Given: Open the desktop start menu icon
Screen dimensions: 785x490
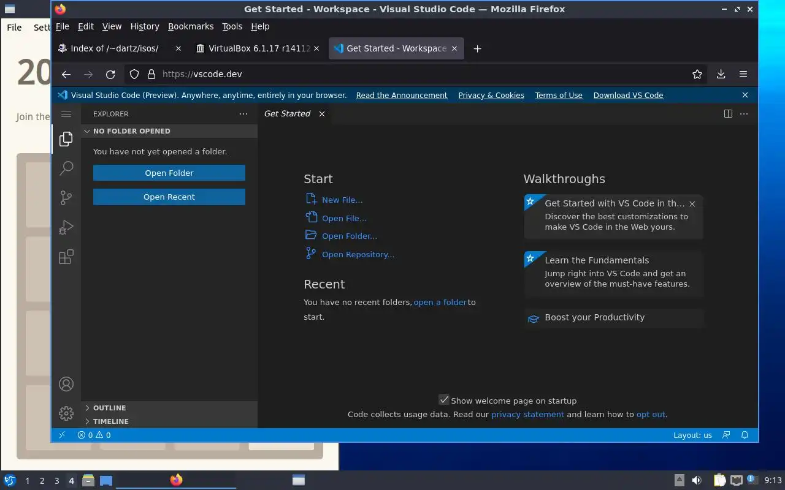Looking at the screenshot, I should [10, 480].
